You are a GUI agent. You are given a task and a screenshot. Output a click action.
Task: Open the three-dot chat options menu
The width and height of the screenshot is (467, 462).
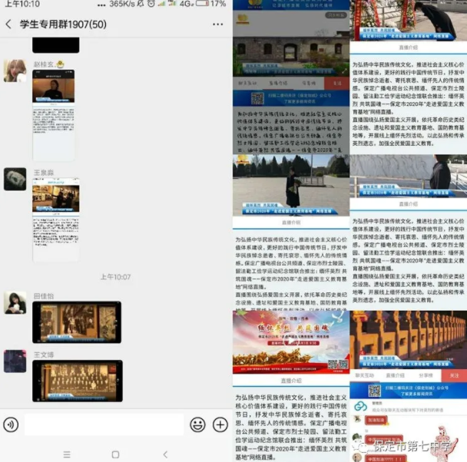click(x=217, y=24)
